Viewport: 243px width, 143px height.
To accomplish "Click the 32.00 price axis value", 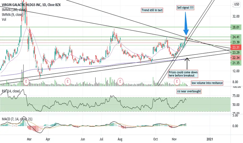I will click(236, 16).
